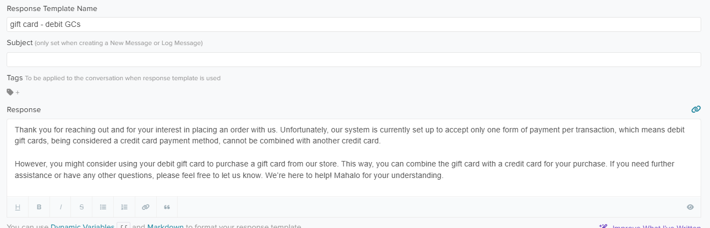710x228 pixels.
Task: Click the link icon above the response box
Action: [696, 109]
